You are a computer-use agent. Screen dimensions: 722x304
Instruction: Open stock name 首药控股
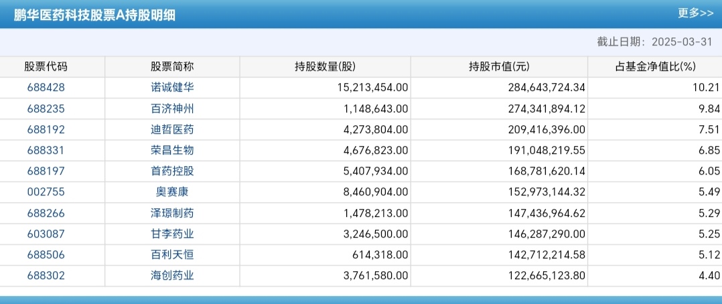172,171
